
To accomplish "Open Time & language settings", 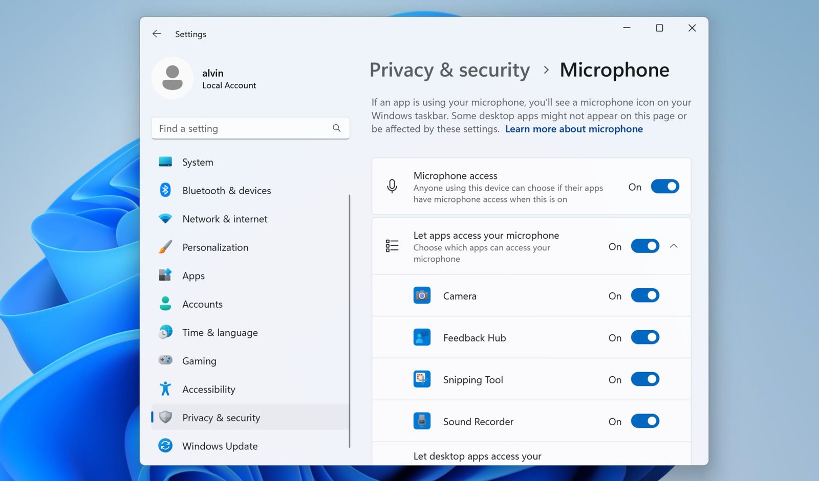I will (x=250, y=332).
